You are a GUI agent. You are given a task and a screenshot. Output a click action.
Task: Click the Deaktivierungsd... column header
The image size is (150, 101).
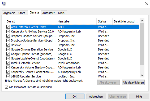coord(126,21)
